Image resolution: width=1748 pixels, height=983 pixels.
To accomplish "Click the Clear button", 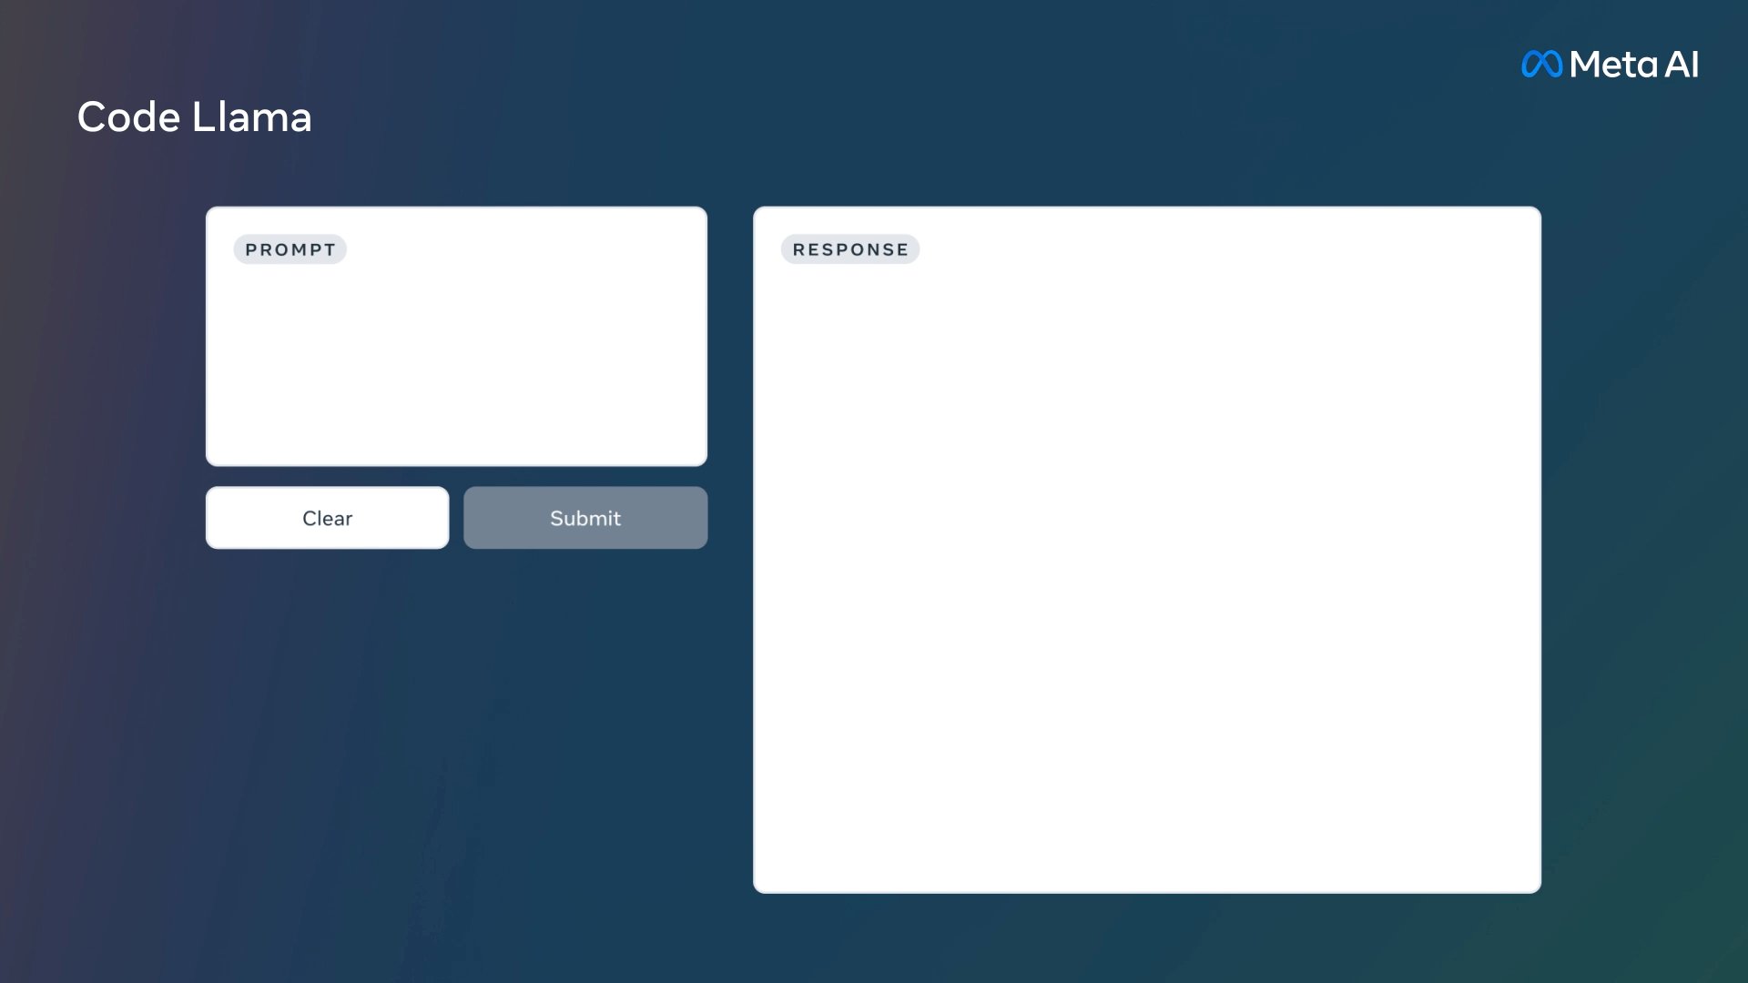I will (x=327, y=517).
